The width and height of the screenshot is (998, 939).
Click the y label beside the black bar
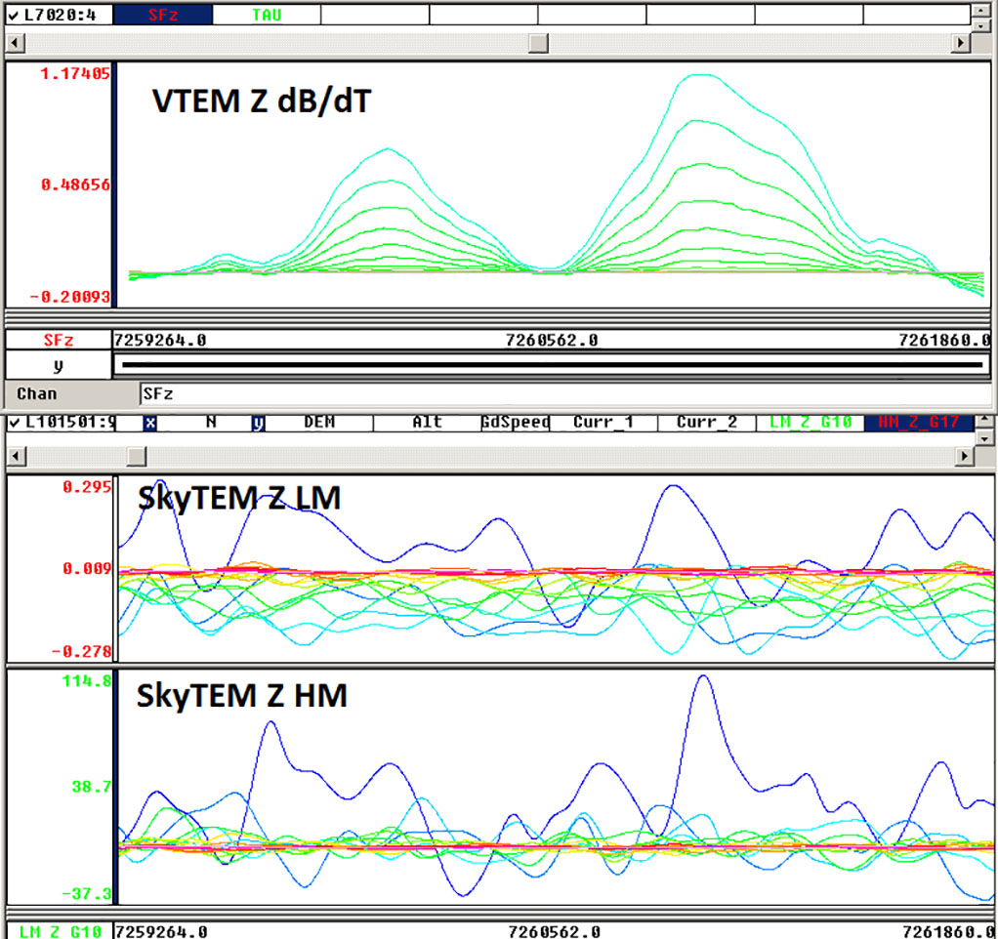58,366
